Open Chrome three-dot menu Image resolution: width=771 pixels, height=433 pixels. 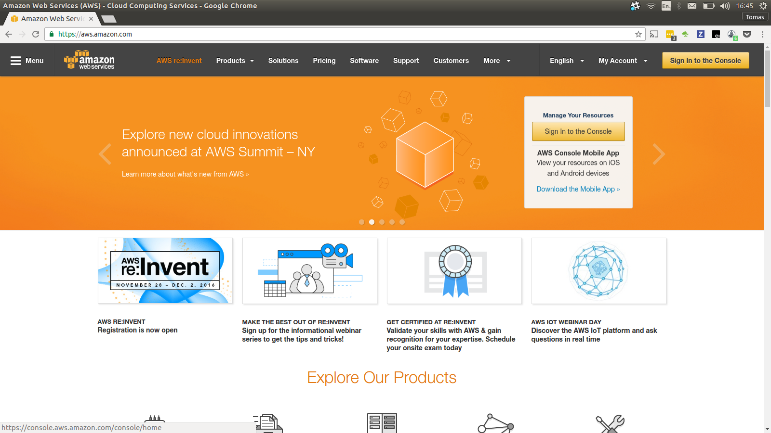click(x=762, y=34)
